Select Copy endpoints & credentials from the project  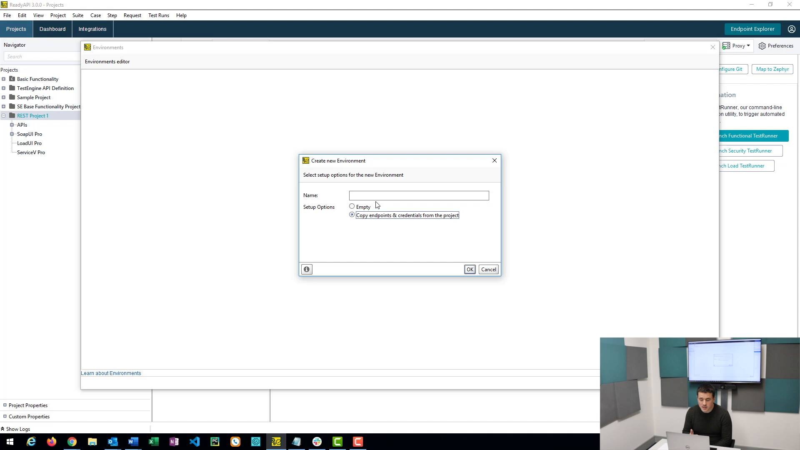pyautogui.click(x=352, y=215)
